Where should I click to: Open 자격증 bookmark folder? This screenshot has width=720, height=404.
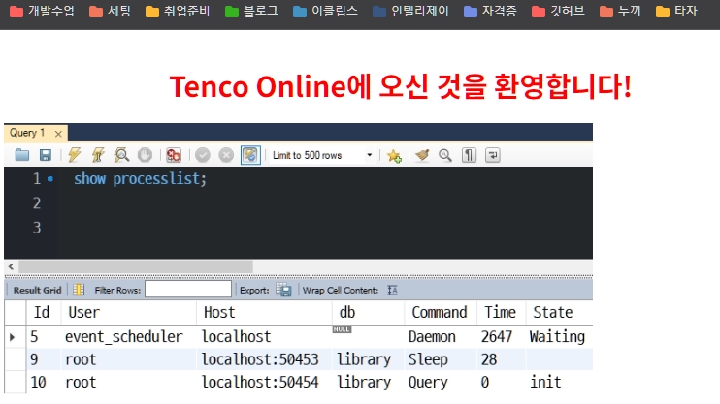[490, 11]
